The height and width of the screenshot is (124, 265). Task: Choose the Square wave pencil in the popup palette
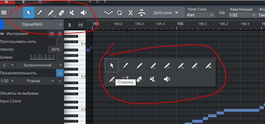click(x=181, y=65)
